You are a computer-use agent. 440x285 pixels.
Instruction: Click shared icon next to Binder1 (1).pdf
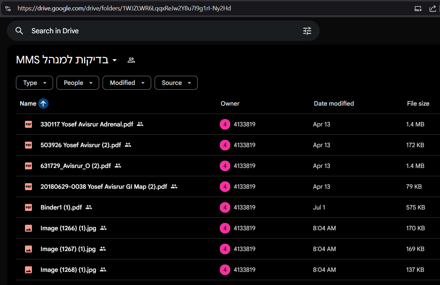89,207
